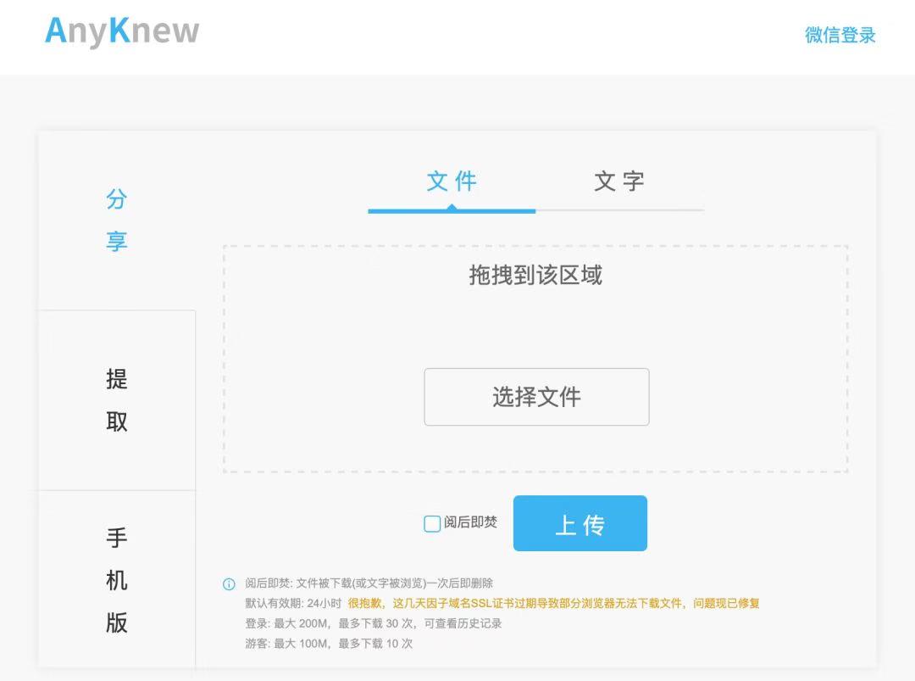Switch to the 文件 (File) tab
Image resolution: width=915 pixels, height=681 pixels.
point(451,181)
